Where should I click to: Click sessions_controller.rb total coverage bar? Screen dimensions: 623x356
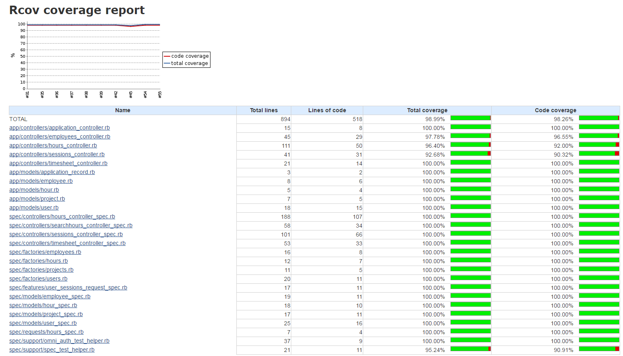coord(471,154)
